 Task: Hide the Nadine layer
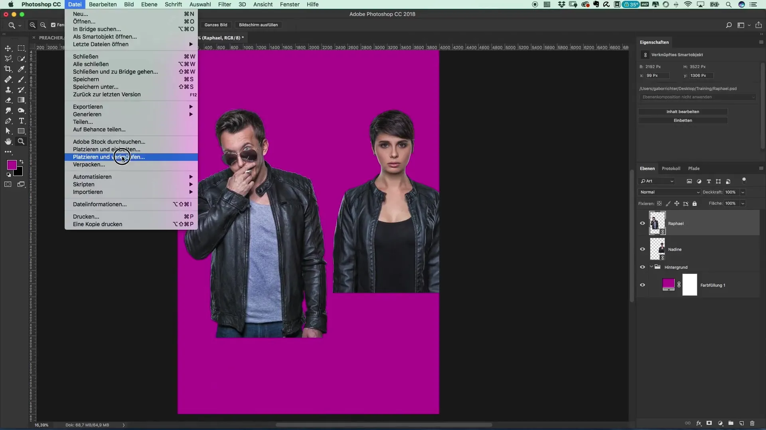642,249
